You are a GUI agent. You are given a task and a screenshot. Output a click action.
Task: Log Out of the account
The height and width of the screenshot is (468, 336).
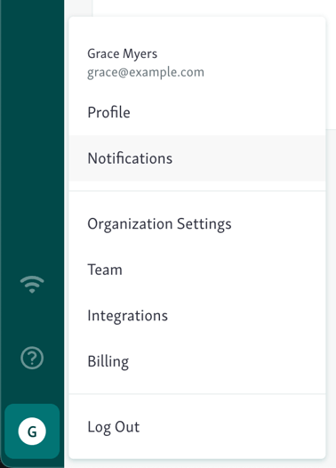pyautogui.click(x=197, y=427)
